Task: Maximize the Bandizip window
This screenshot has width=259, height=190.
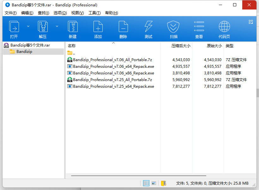Action: 235,5
